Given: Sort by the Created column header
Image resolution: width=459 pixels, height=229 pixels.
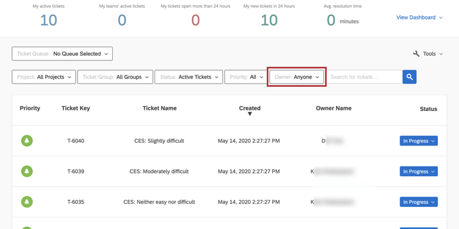Looking at the screenshot, I should [x=250, y=108].
